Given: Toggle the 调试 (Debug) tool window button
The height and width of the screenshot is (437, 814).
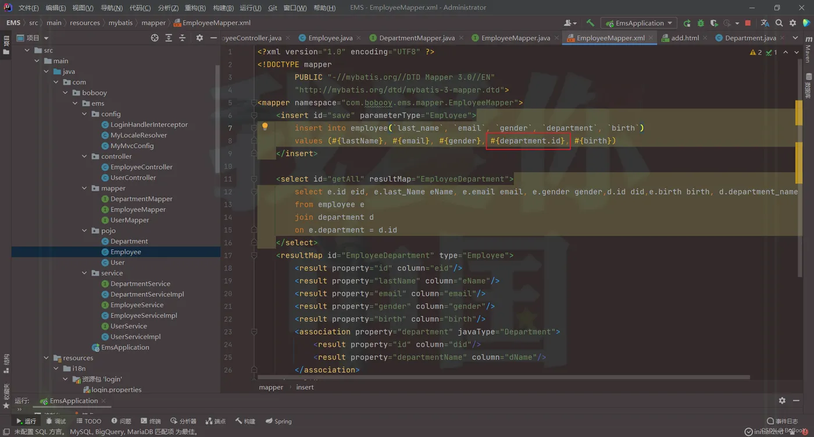Looking at the screenshot, I should [x=56, y=421].
